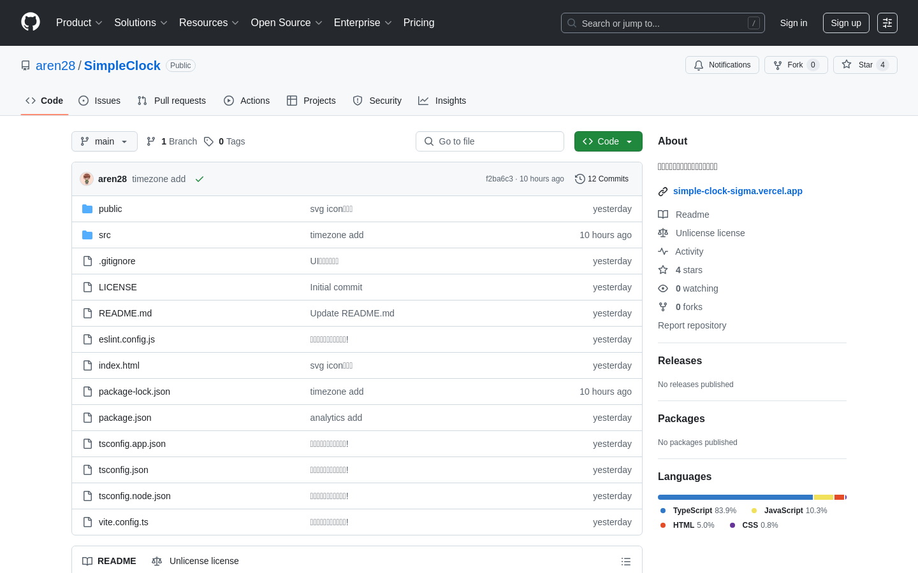Open the README outline list icon
This screenshot has width=918, height=573.
tap(626, 562)
